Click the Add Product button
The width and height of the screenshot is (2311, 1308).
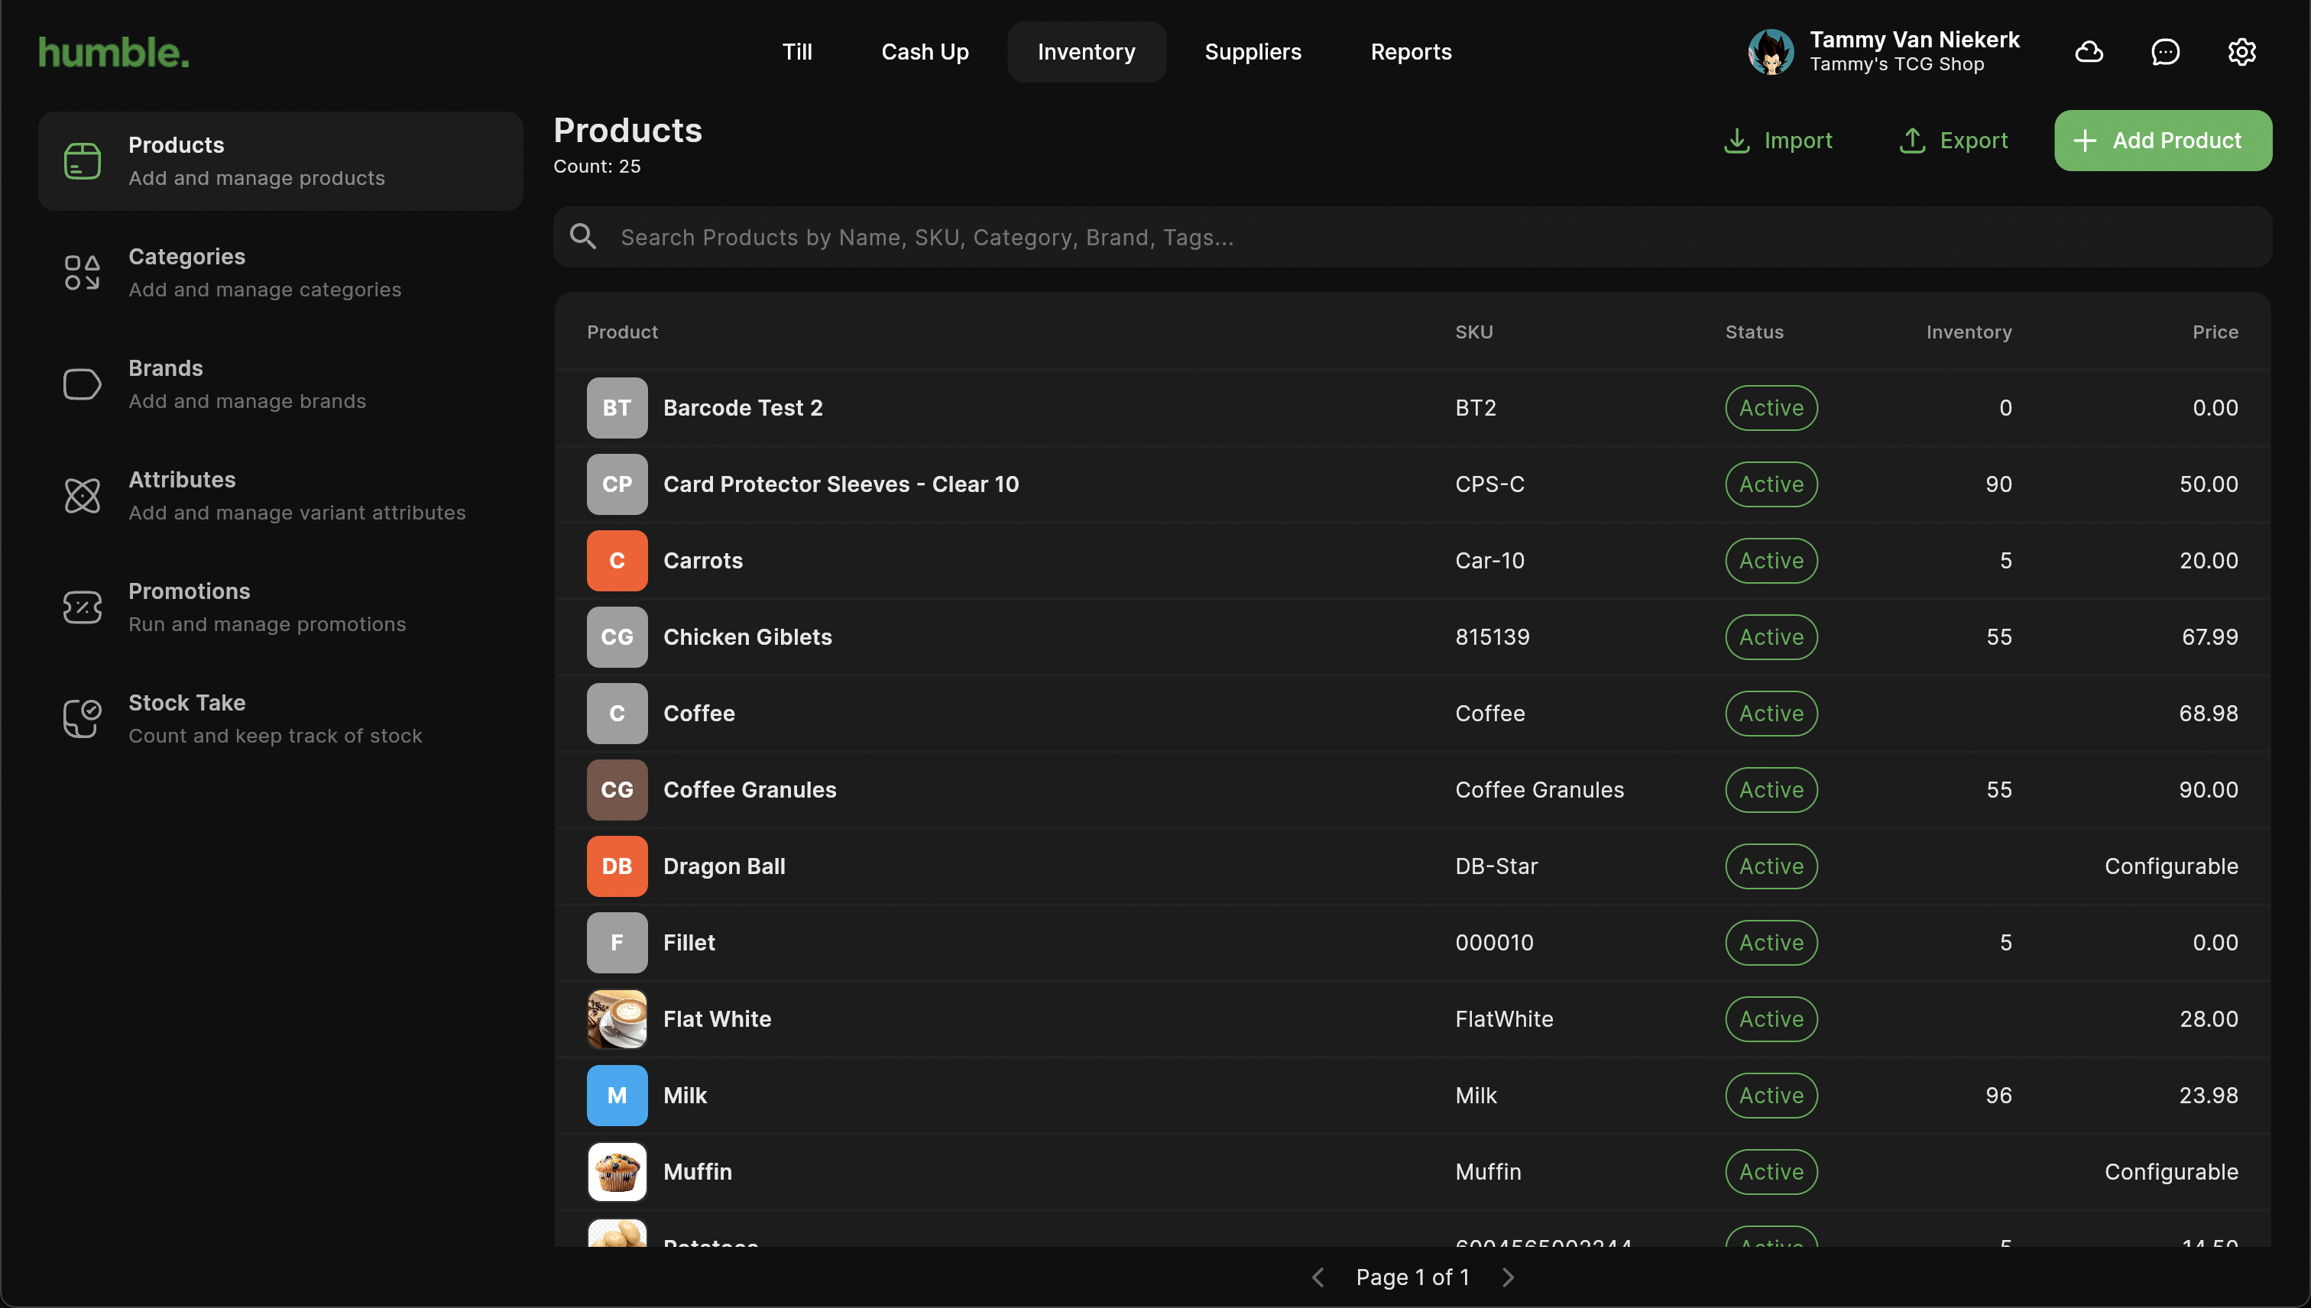(x=2162, y=140)
